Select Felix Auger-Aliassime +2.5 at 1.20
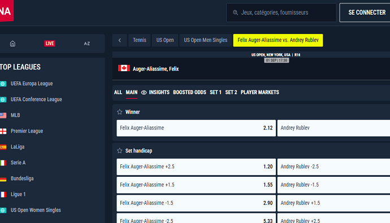This screenshot has width=390, height=223. coord(196,167)
